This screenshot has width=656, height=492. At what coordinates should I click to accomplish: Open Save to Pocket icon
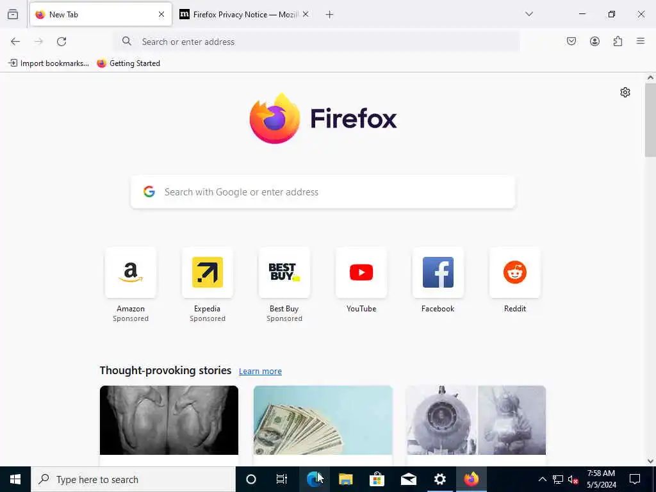pos(571,41)
